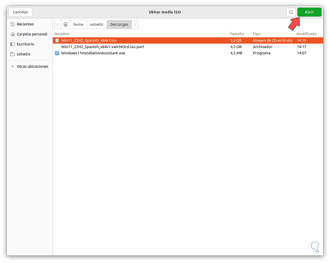Click the 4,5 GB size cell
This screenshot has height=263, width=330.
point(236,47)
